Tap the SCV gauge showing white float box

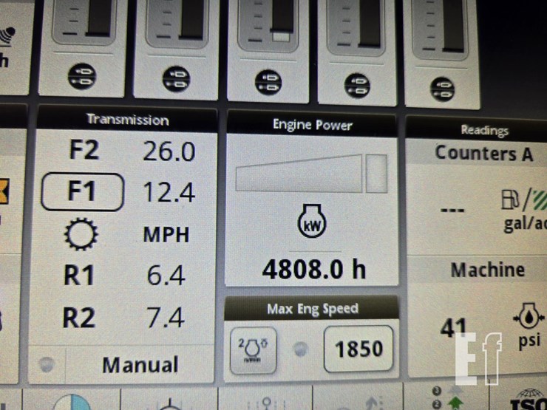(268, 24)
